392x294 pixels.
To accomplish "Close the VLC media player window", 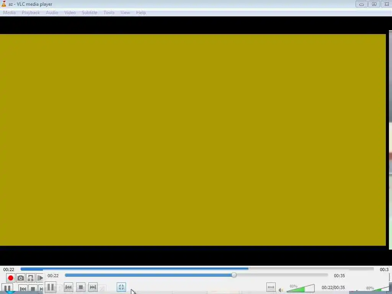I will click(387, 4).
